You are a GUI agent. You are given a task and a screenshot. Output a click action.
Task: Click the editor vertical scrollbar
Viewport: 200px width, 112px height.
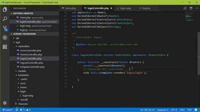199,53
